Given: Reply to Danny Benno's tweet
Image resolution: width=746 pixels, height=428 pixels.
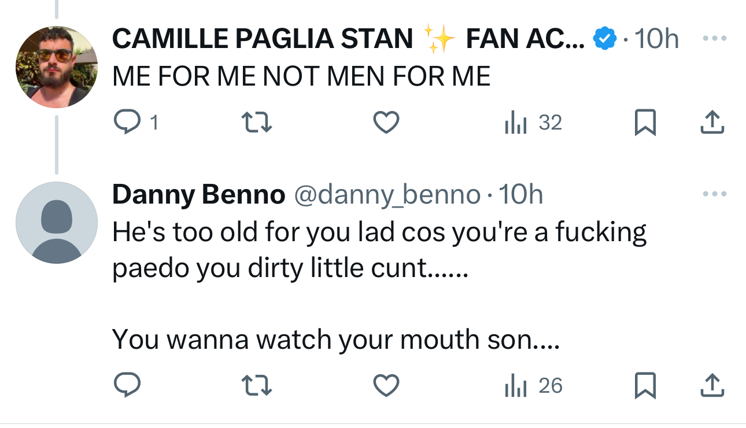Looking at the screenshot, I should 125,386.
